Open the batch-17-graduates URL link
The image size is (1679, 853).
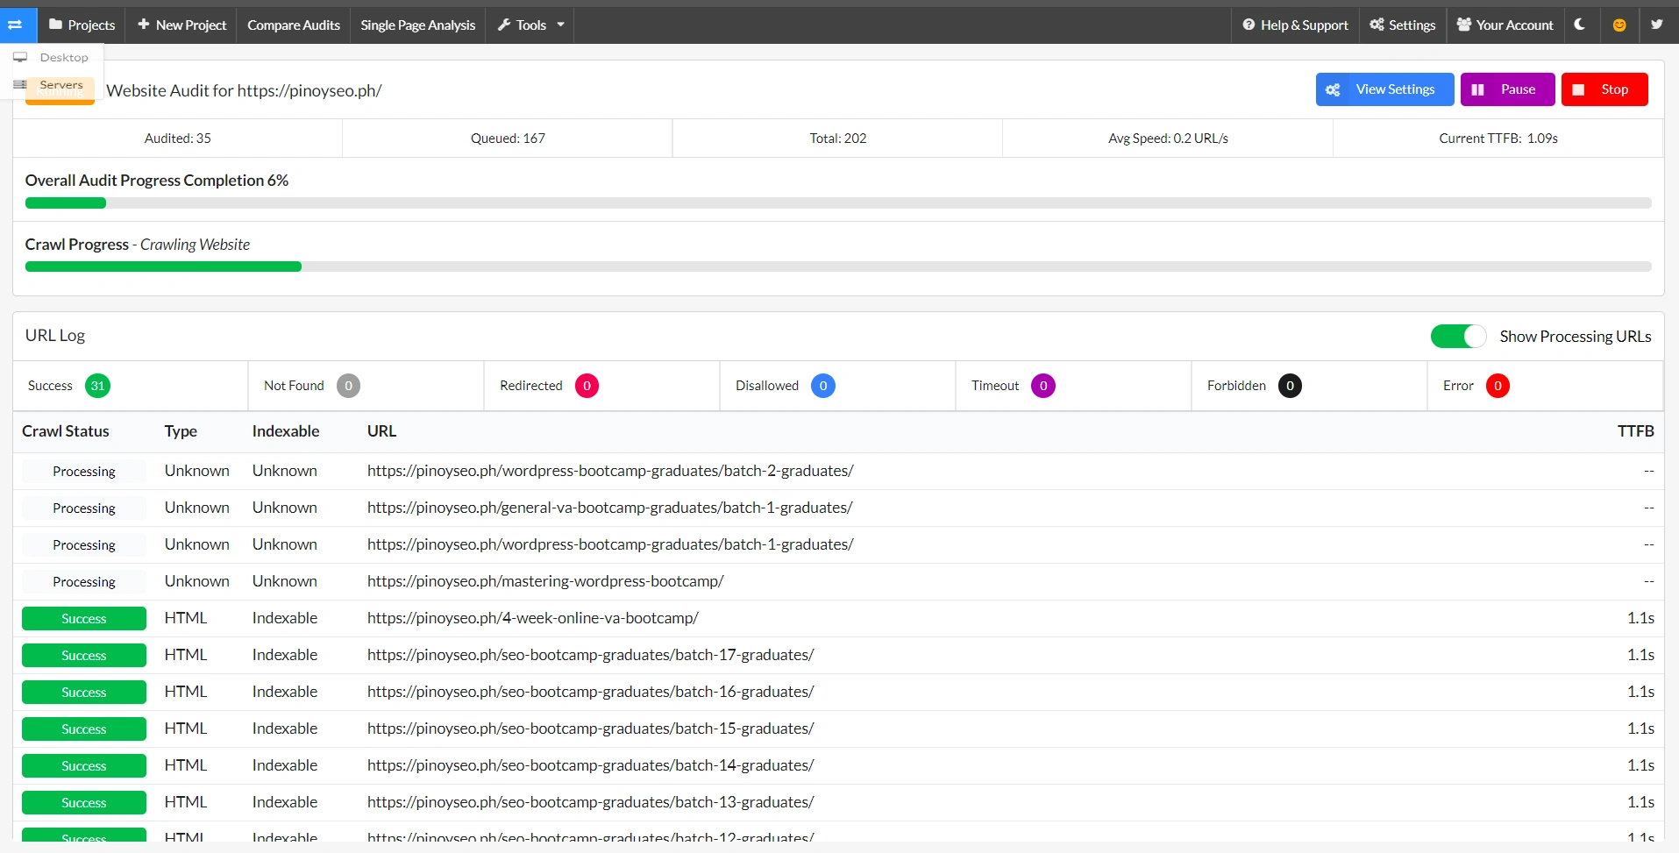(x=590, y=654)
